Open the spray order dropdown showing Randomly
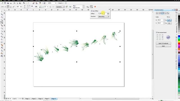180x101 pixels. point(60,7)
